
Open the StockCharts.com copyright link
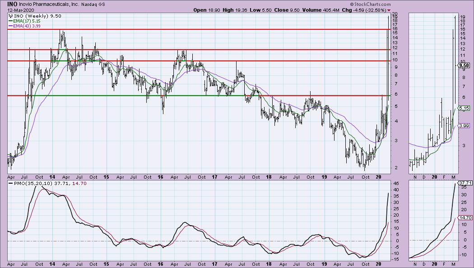pyautogui.click(x=370, y=4)
